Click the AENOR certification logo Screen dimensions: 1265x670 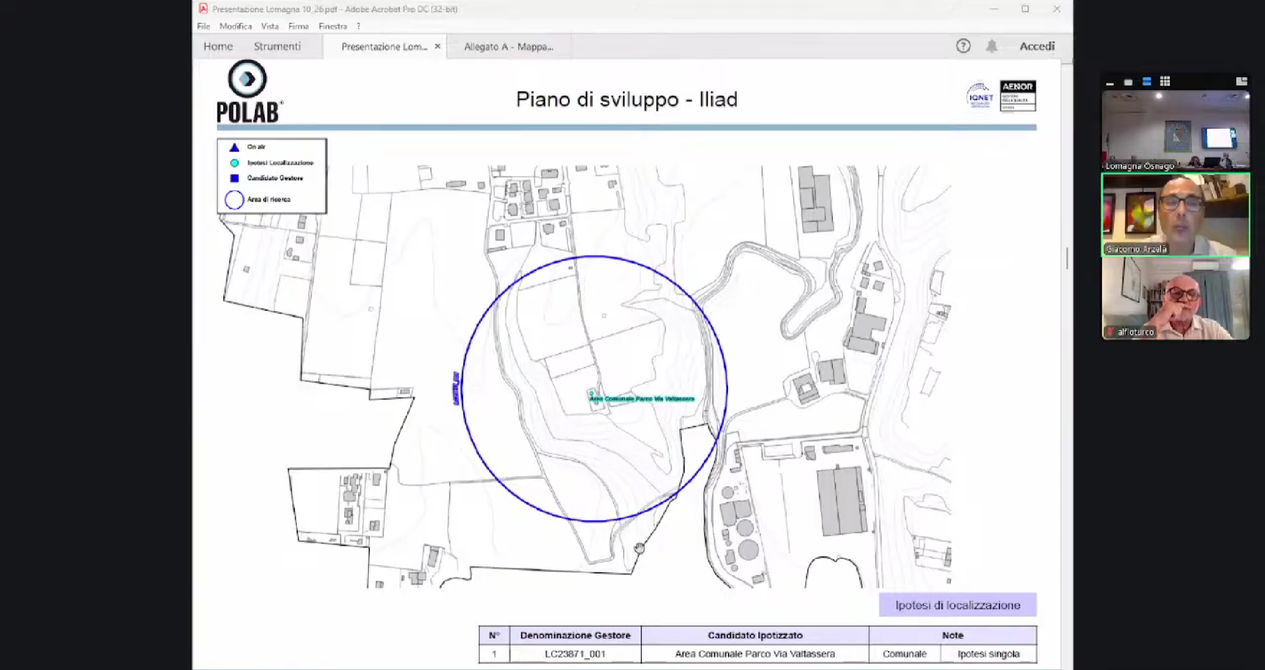coord(1017,95)
